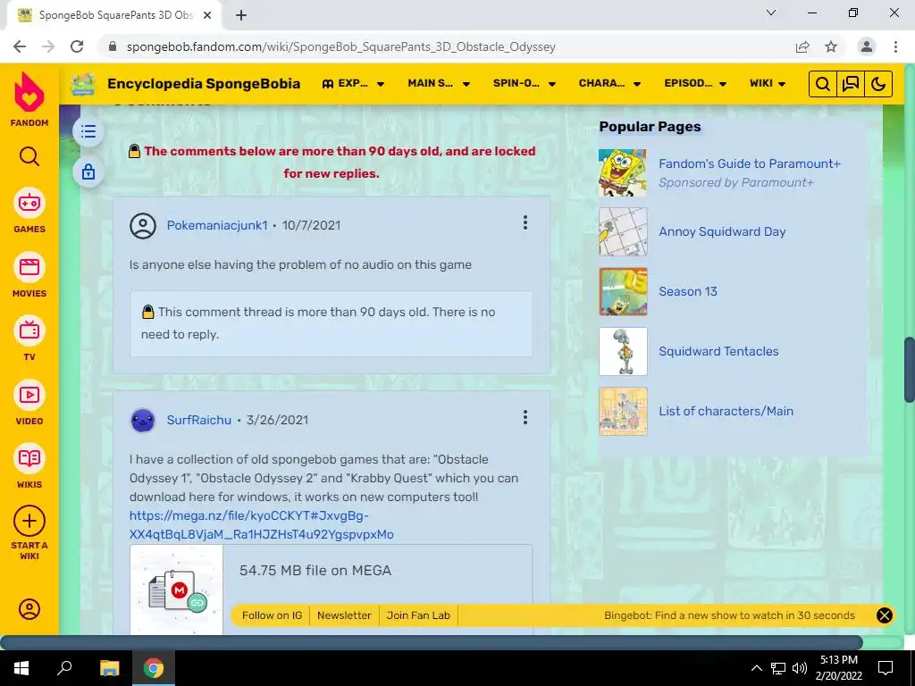
Task: Click the vertical page scrollbar thumb
Action: click(909, 369)
